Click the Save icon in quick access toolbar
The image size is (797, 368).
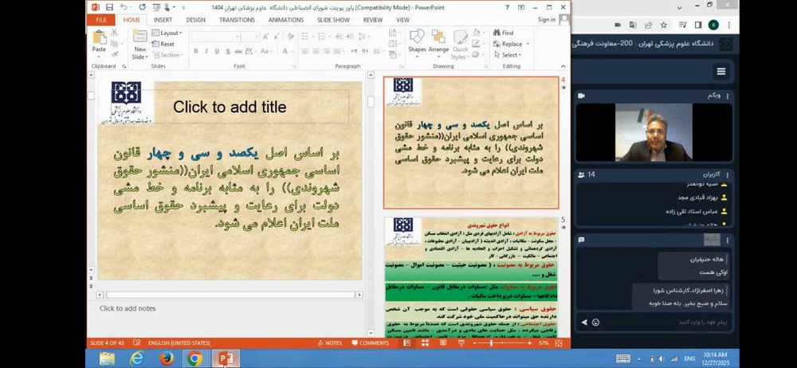tap(108, 7)
